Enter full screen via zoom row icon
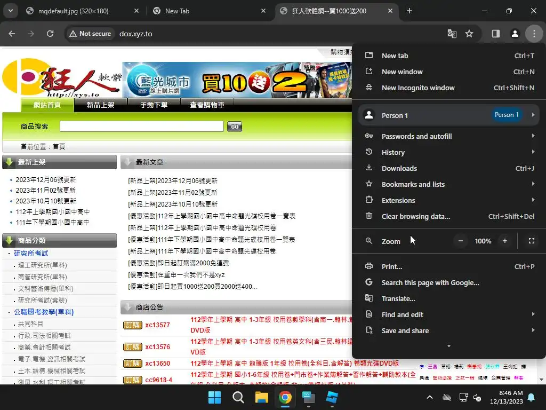 [x=532, y=241]
